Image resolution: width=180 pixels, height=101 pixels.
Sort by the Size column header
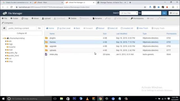click(x=105, y=34)
